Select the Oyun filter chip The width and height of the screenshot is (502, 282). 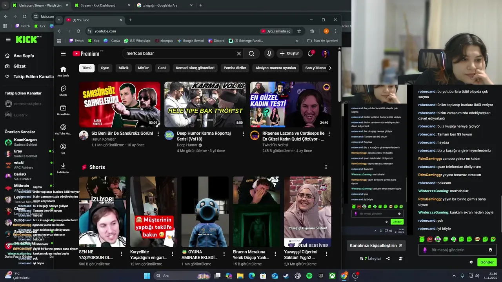pos(105,68)
